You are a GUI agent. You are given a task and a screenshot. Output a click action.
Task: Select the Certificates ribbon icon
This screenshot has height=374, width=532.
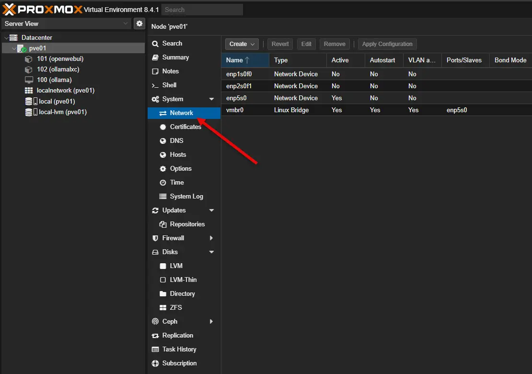point(162,127)
